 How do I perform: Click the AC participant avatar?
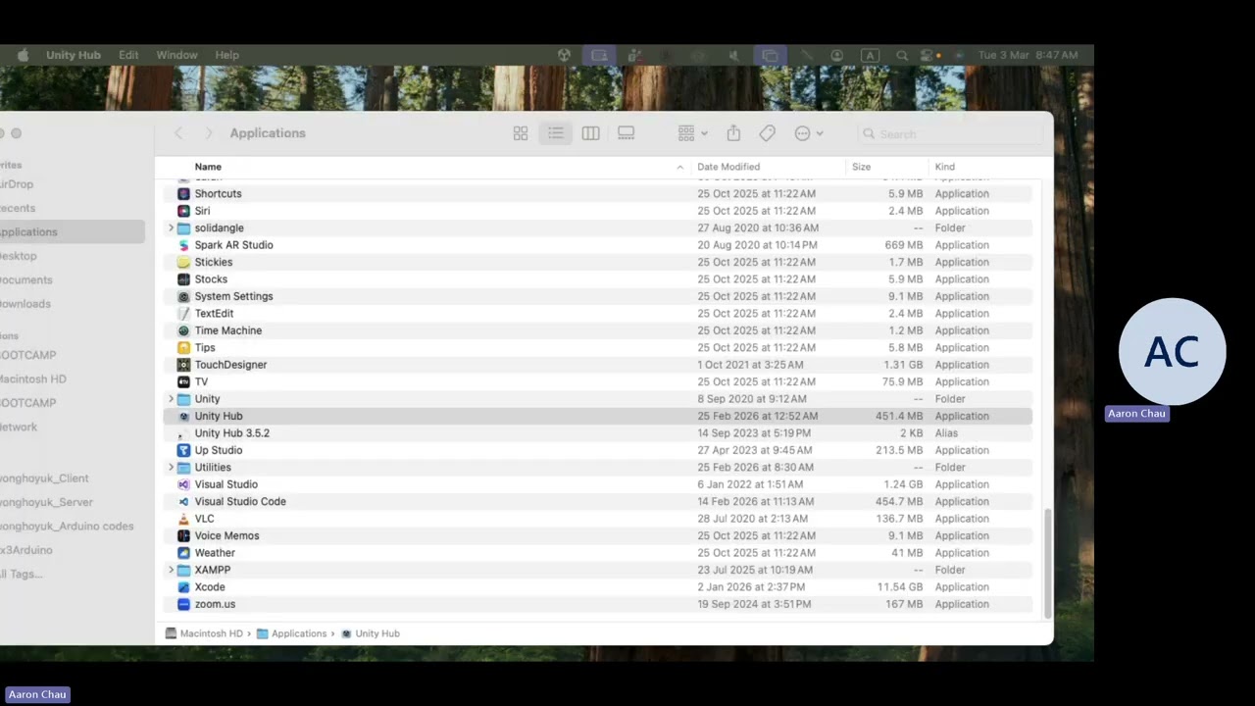(1173, 352)
